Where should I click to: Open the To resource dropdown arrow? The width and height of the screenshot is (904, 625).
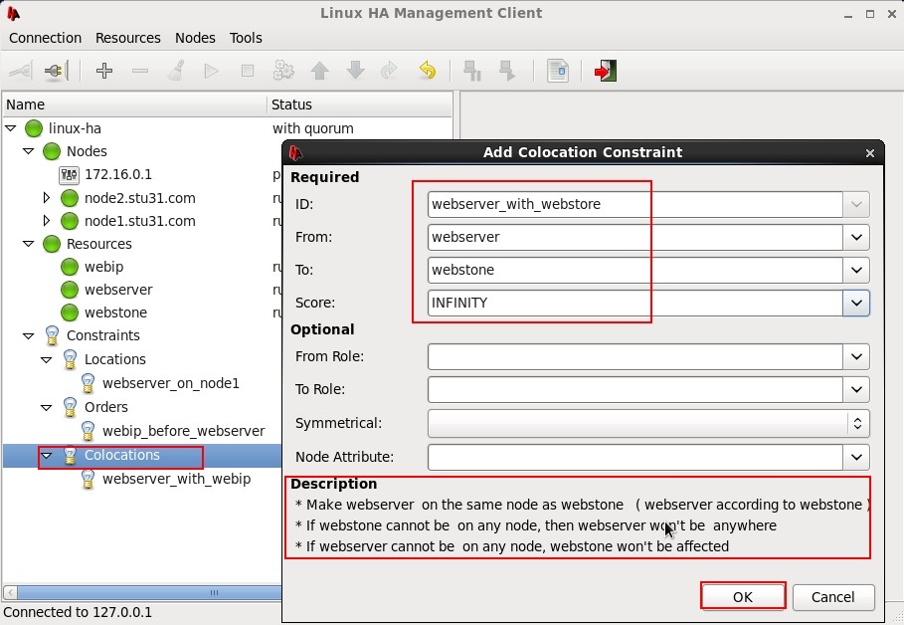coord(856,270)
